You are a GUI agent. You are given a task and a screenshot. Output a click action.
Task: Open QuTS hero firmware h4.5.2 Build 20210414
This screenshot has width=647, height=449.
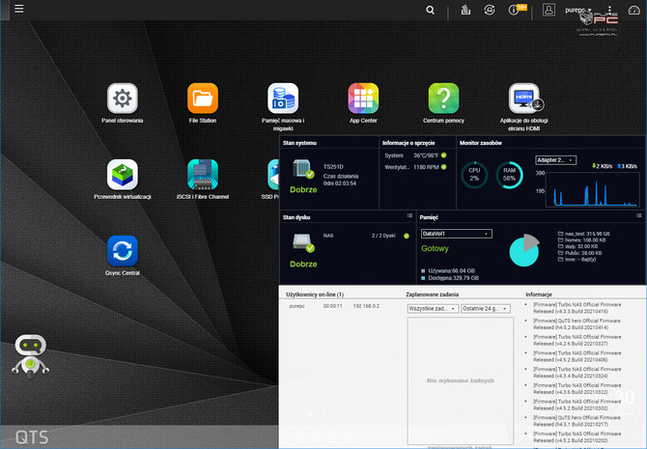coord(577,324)
